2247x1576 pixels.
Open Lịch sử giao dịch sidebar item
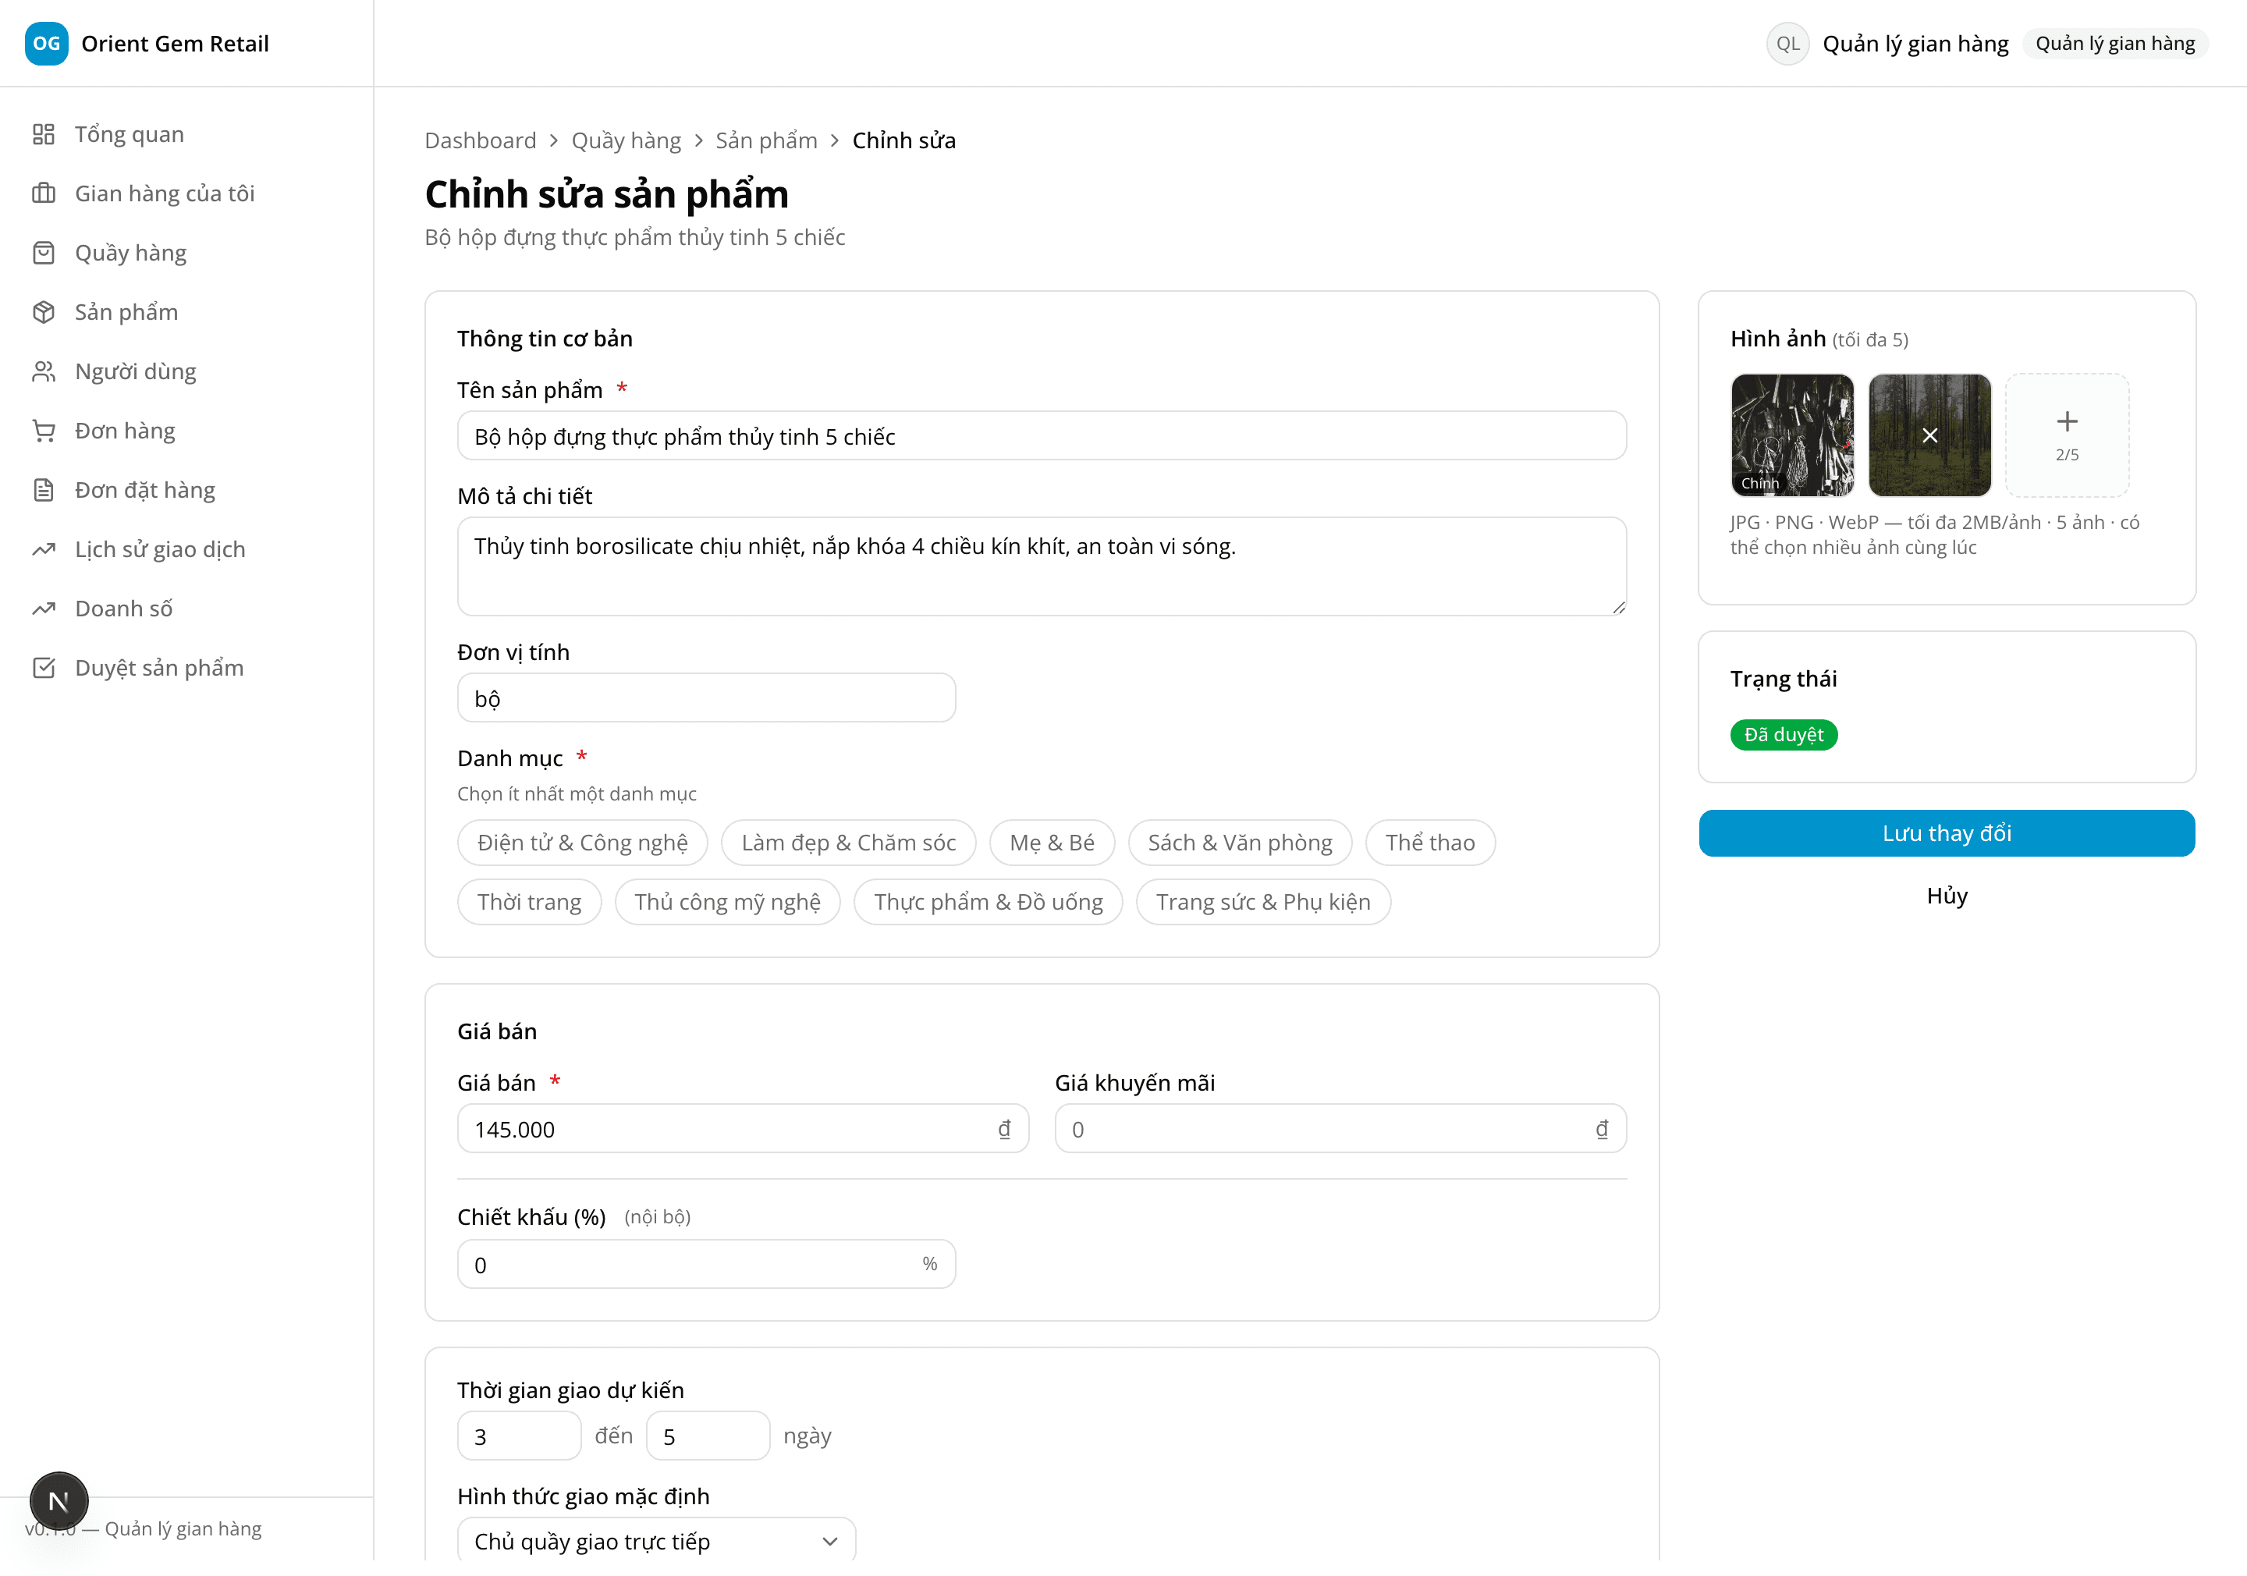[x=186, y=549]
